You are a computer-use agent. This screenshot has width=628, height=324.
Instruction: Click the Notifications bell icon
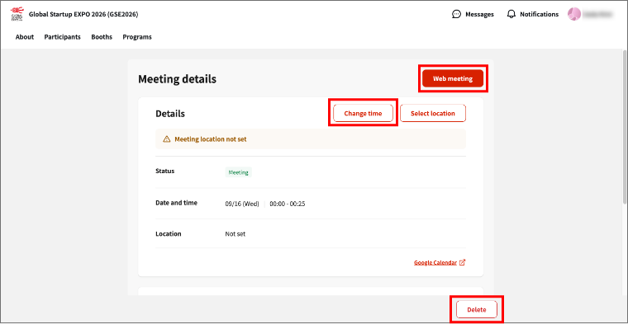[x=511, y=14]
